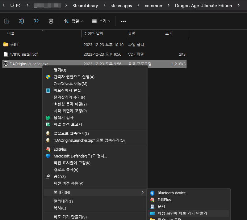Click the paste clipboard icon in toolbar
Viewport: 247px width, 220px height.
point(6,21)
